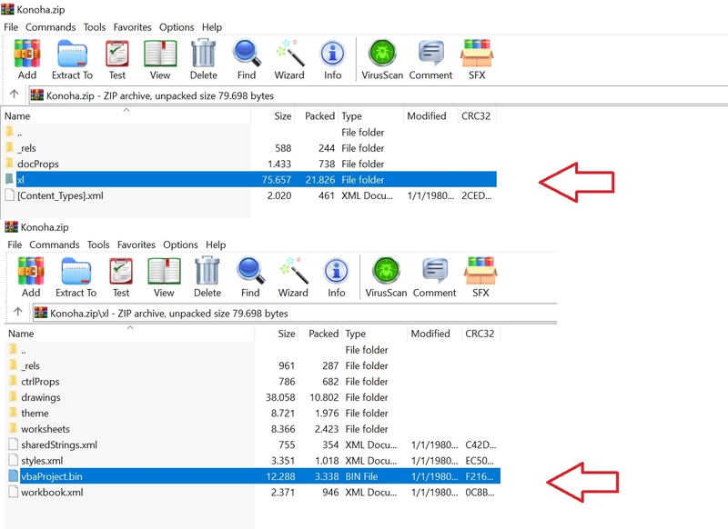Click Info icon in lower window toolbar
The height and width of the screenshot is (529, 728).
click(x=336, y=277)
